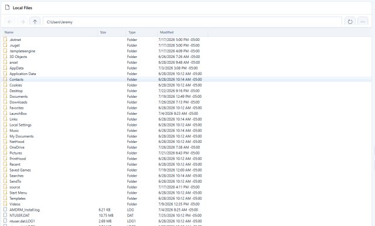
Task: Click the NTUSER.DAT file icon
Action: [x=5, y=215]
